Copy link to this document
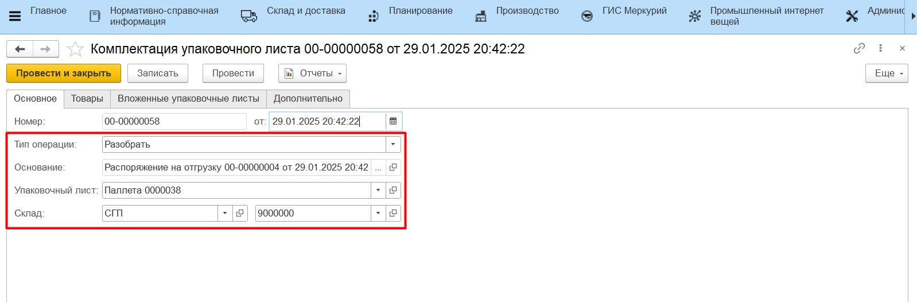The height and width of the screenshot is (302, 917). [859, 48]
